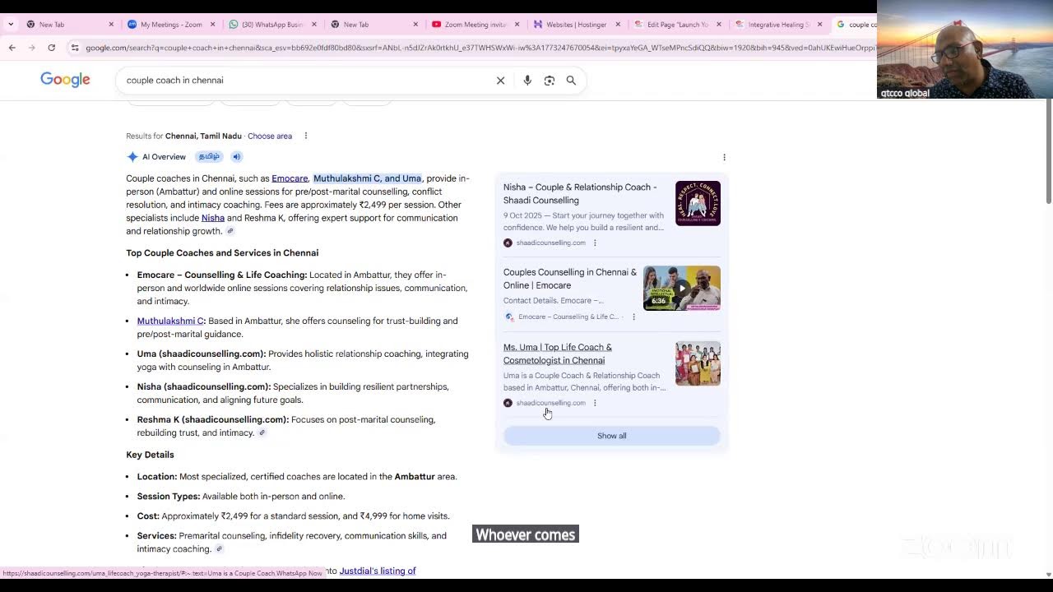
Task: Click the shaadicounselling.com source under Ms. Uma
Action: coord(550,403)
